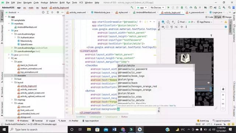Image resolution: width=236 pixels, height=133 pixels.
Task: Switch to the ic_password.xml tab
Action: coord(196,12)
